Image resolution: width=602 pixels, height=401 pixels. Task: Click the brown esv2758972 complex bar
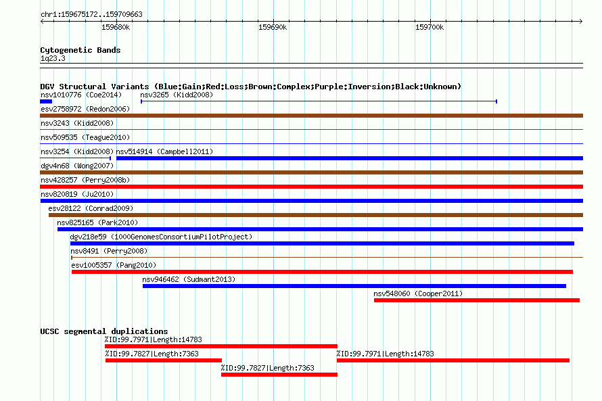pyautogui.click(x=311, y=116)
